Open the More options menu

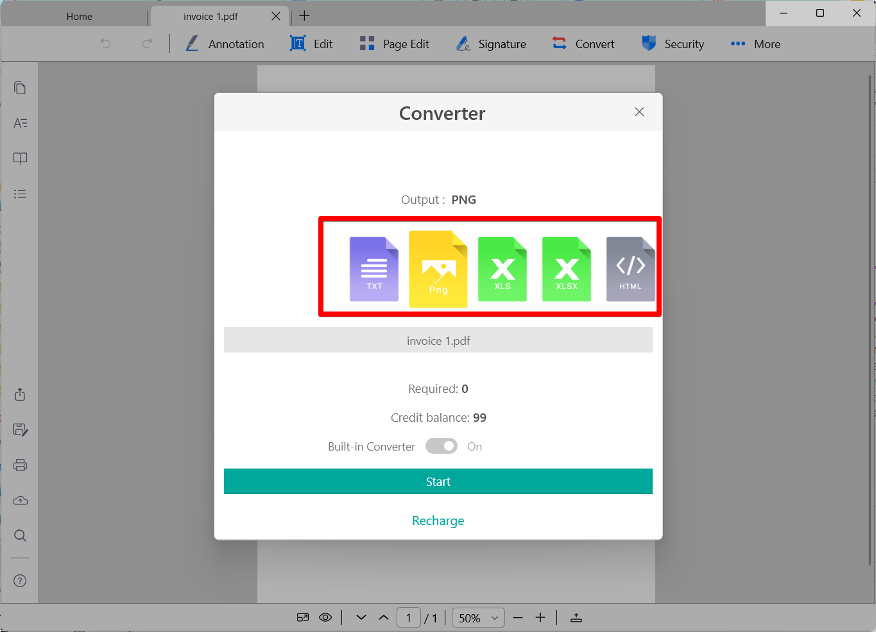(x=756, y=44)
